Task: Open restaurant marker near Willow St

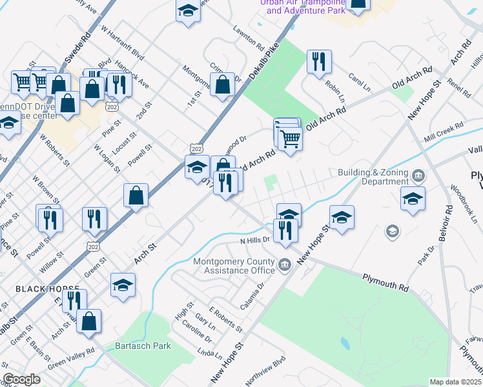Action: click(94, 220)
